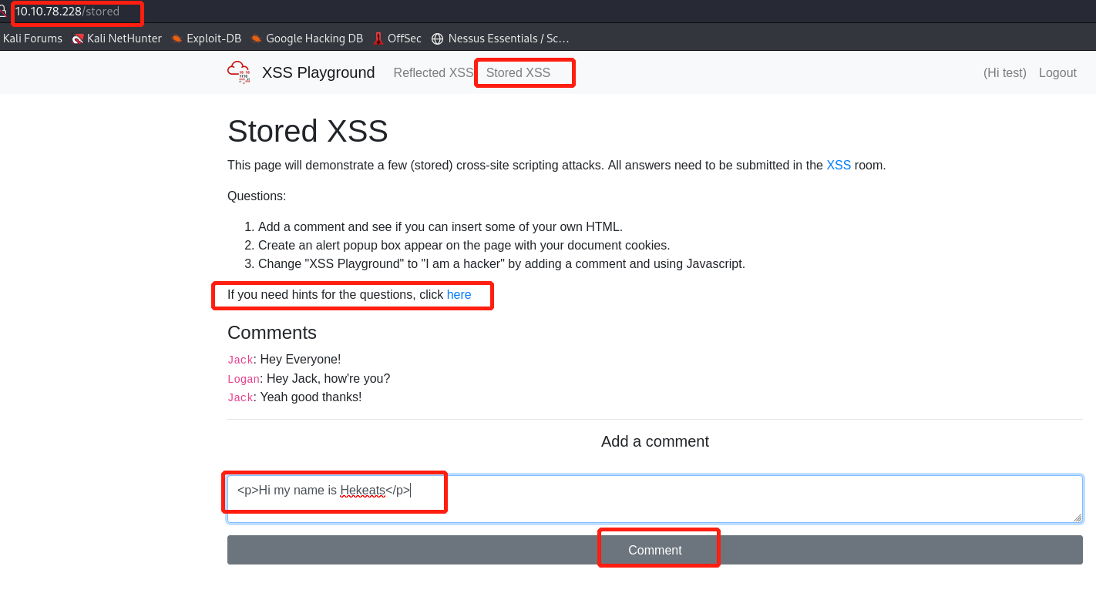Click the misspelled word Hekeats in comment box
The height and width of the screenshot is (593, 1096).
tap(362, 491)
